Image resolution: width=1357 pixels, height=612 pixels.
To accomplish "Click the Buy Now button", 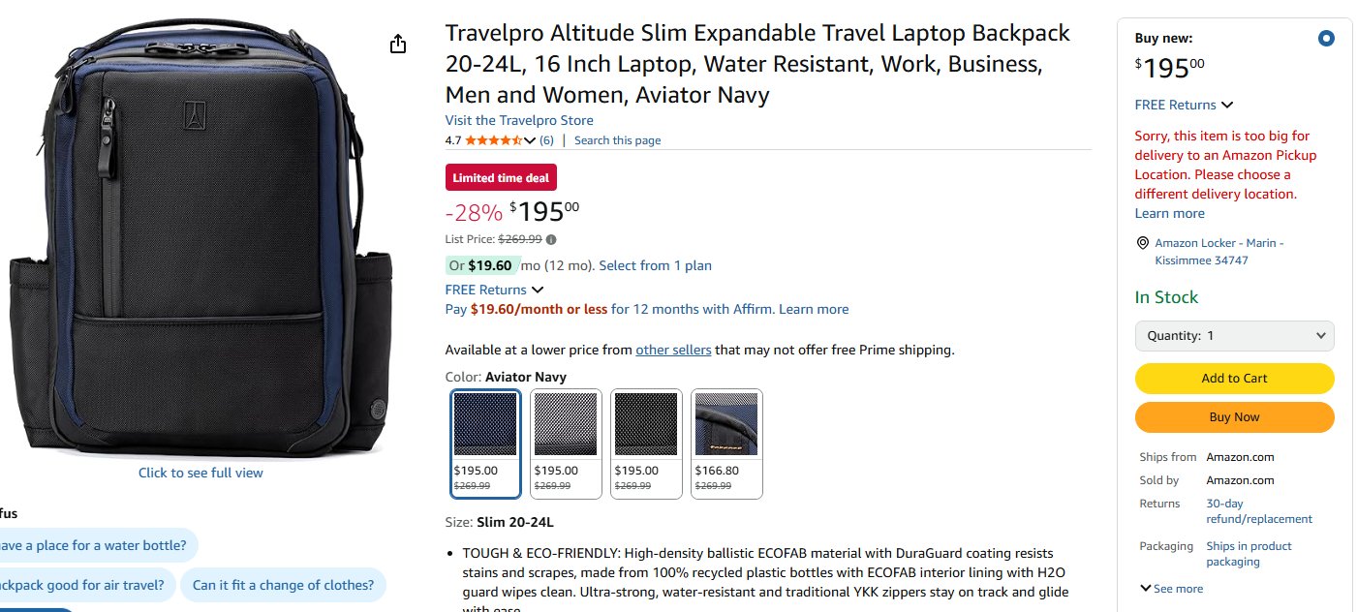I will 1234,417.
